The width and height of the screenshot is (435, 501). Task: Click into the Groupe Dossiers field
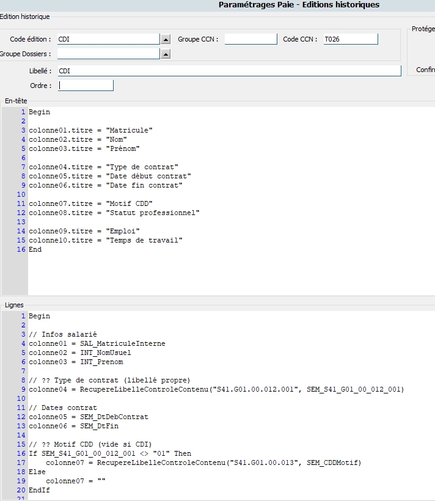[108, 54]
